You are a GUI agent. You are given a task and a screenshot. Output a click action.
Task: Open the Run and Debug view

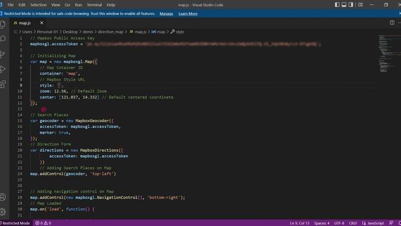(3, 69)
